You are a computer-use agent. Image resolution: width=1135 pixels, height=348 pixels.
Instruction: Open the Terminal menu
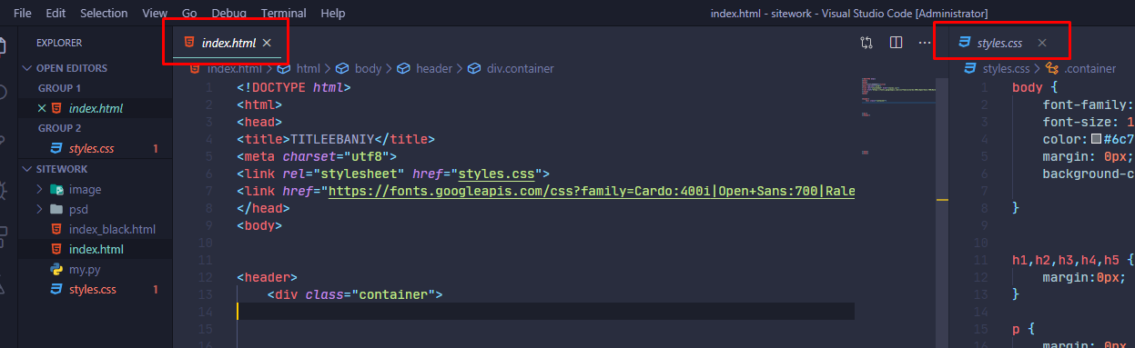point(283,14)
